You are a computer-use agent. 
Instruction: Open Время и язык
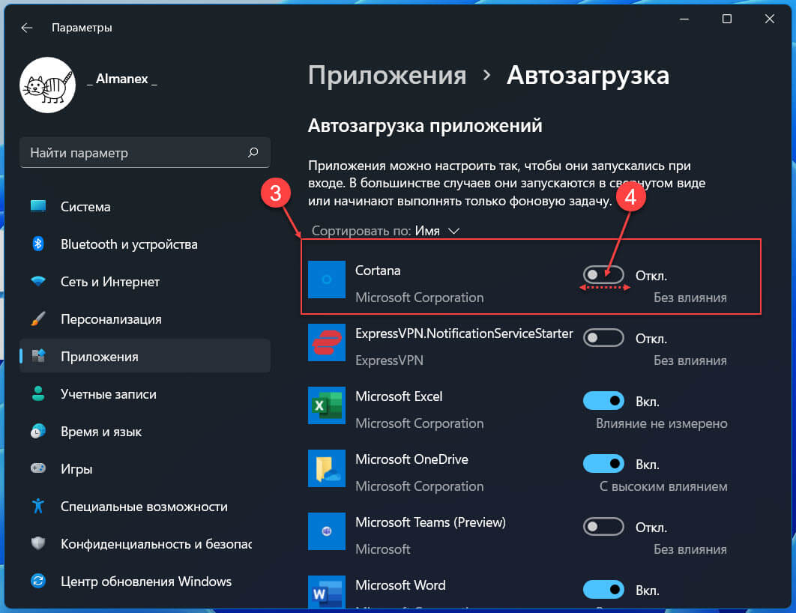click(x=145, y=432)
